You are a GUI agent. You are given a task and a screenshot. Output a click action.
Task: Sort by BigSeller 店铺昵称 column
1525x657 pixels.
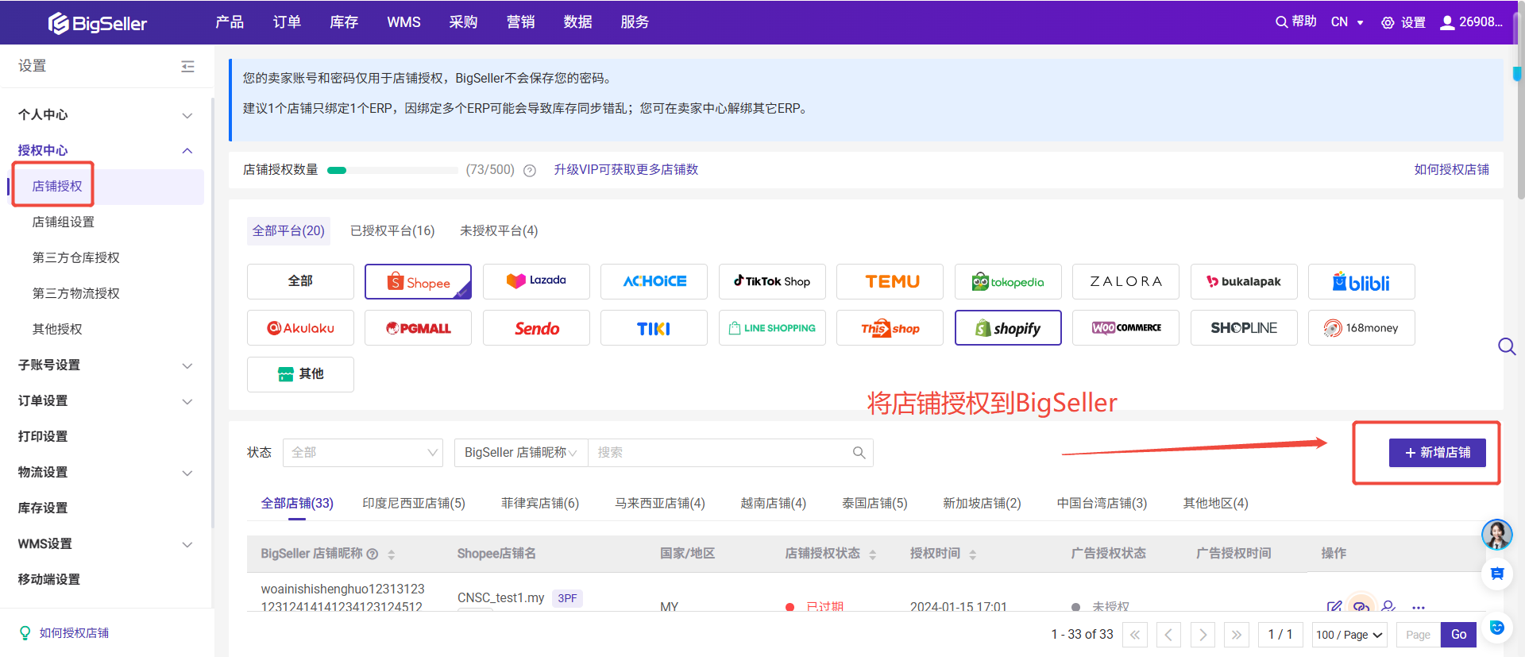[392, 555]
